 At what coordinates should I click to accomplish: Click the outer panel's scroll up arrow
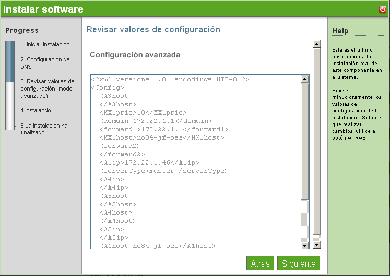pos(316,44)
